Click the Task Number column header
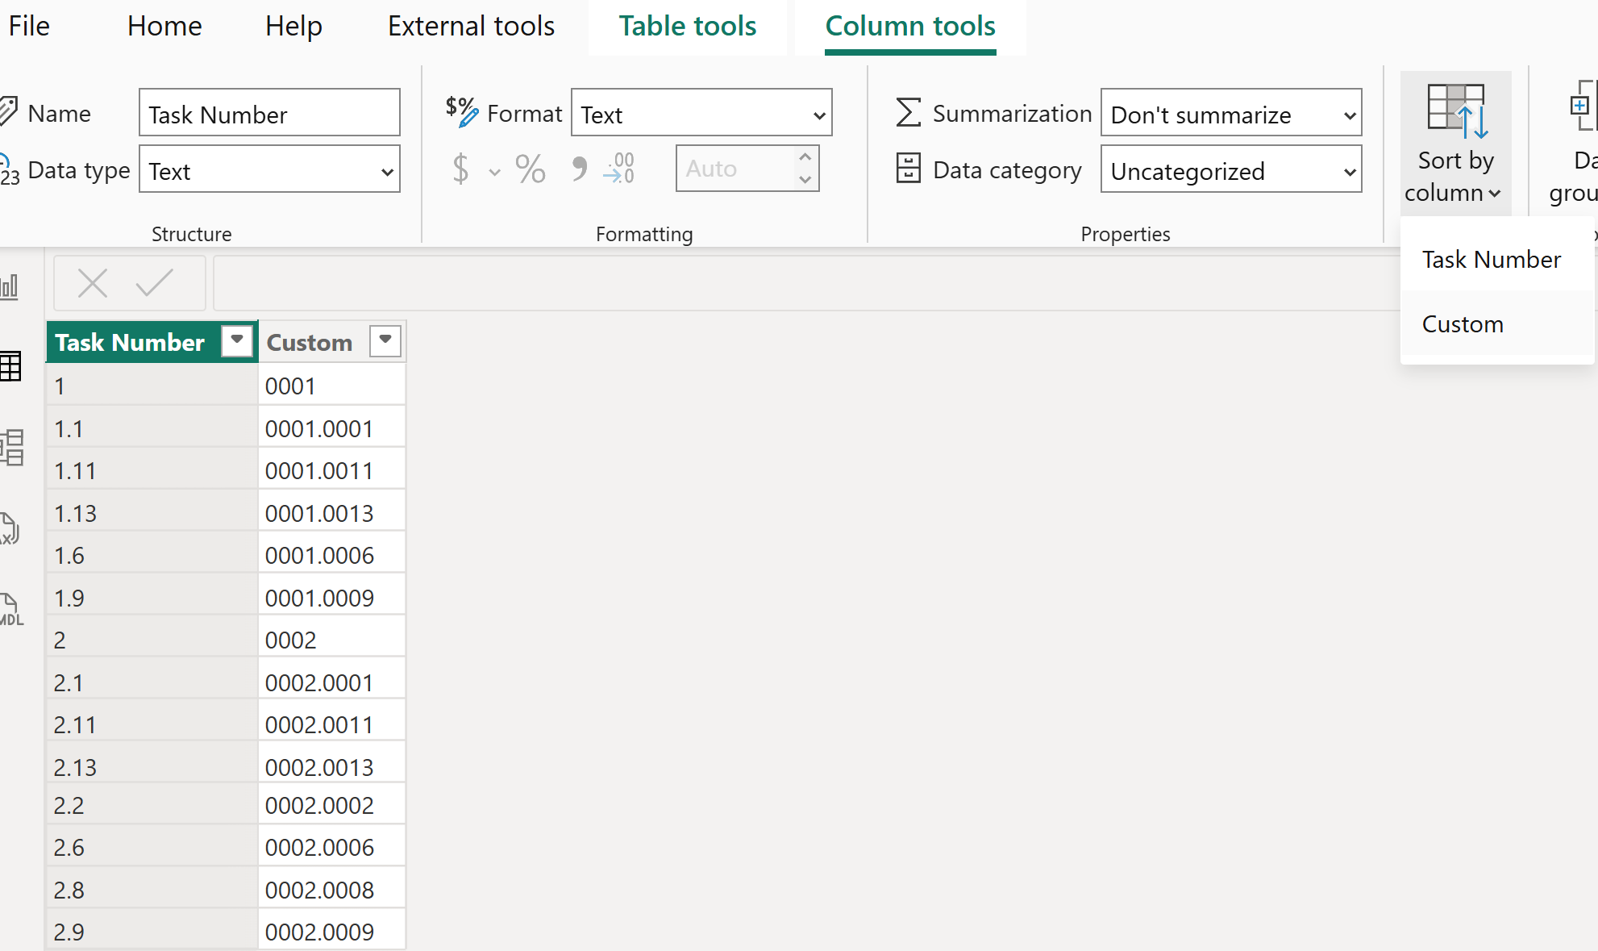The width and height of the screenshot is (1598, 951). coord(130,342)
